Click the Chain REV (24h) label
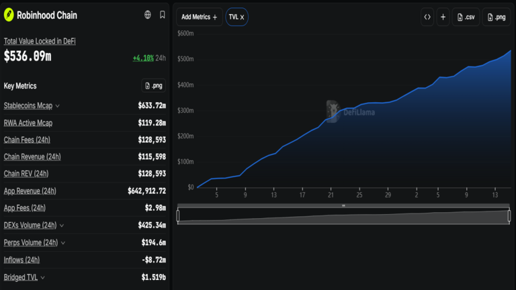516x290 pixels. click(x=26, y=174)
